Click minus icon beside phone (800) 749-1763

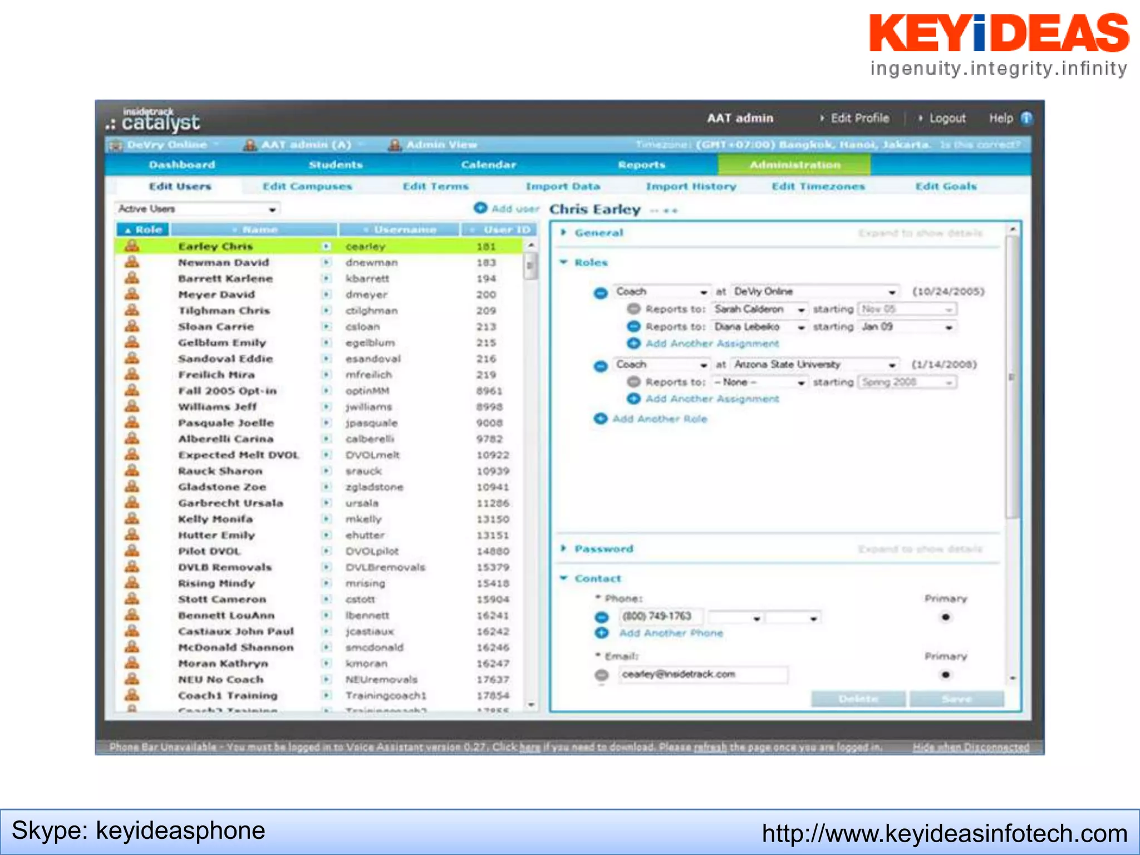point(601,617)
